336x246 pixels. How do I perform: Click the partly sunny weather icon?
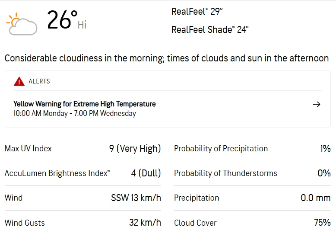(x=22, y=24)
